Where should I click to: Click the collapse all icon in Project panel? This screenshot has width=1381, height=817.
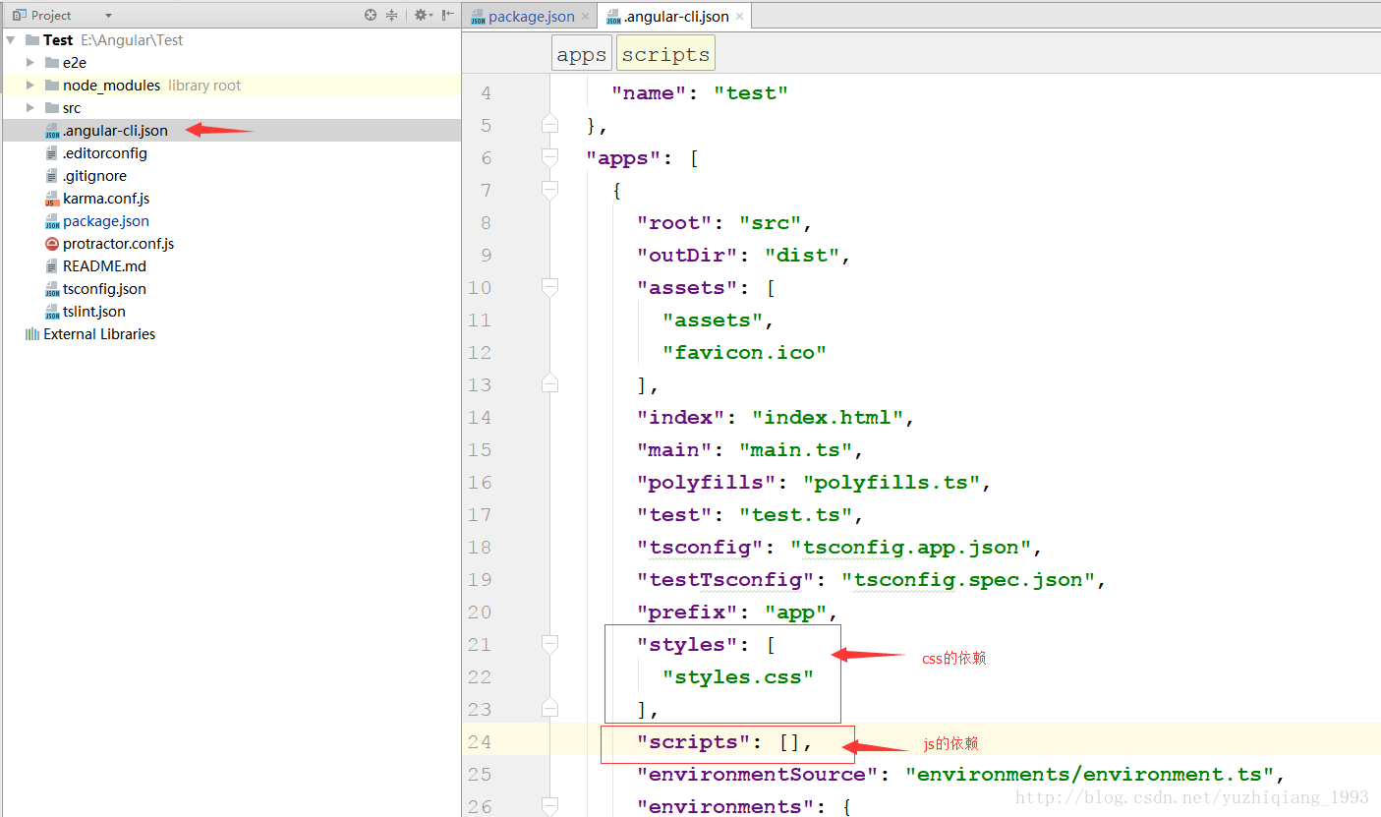[392, 15]
